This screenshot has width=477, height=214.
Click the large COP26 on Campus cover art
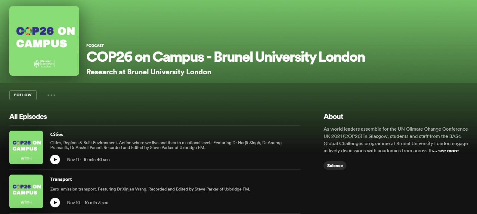[x=44, y=41]
